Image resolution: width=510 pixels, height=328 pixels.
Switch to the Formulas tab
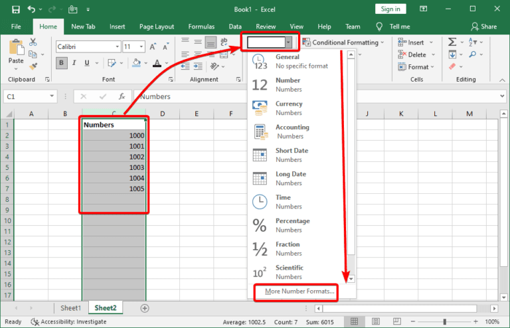[x=201, y=27]
